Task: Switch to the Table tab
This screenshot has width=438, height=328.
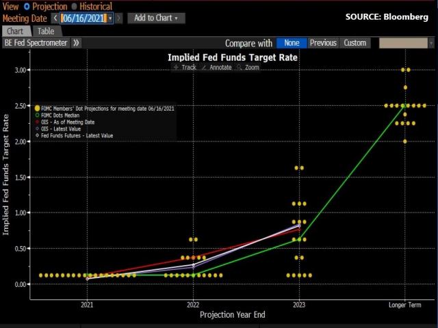Action: [45, 31]
